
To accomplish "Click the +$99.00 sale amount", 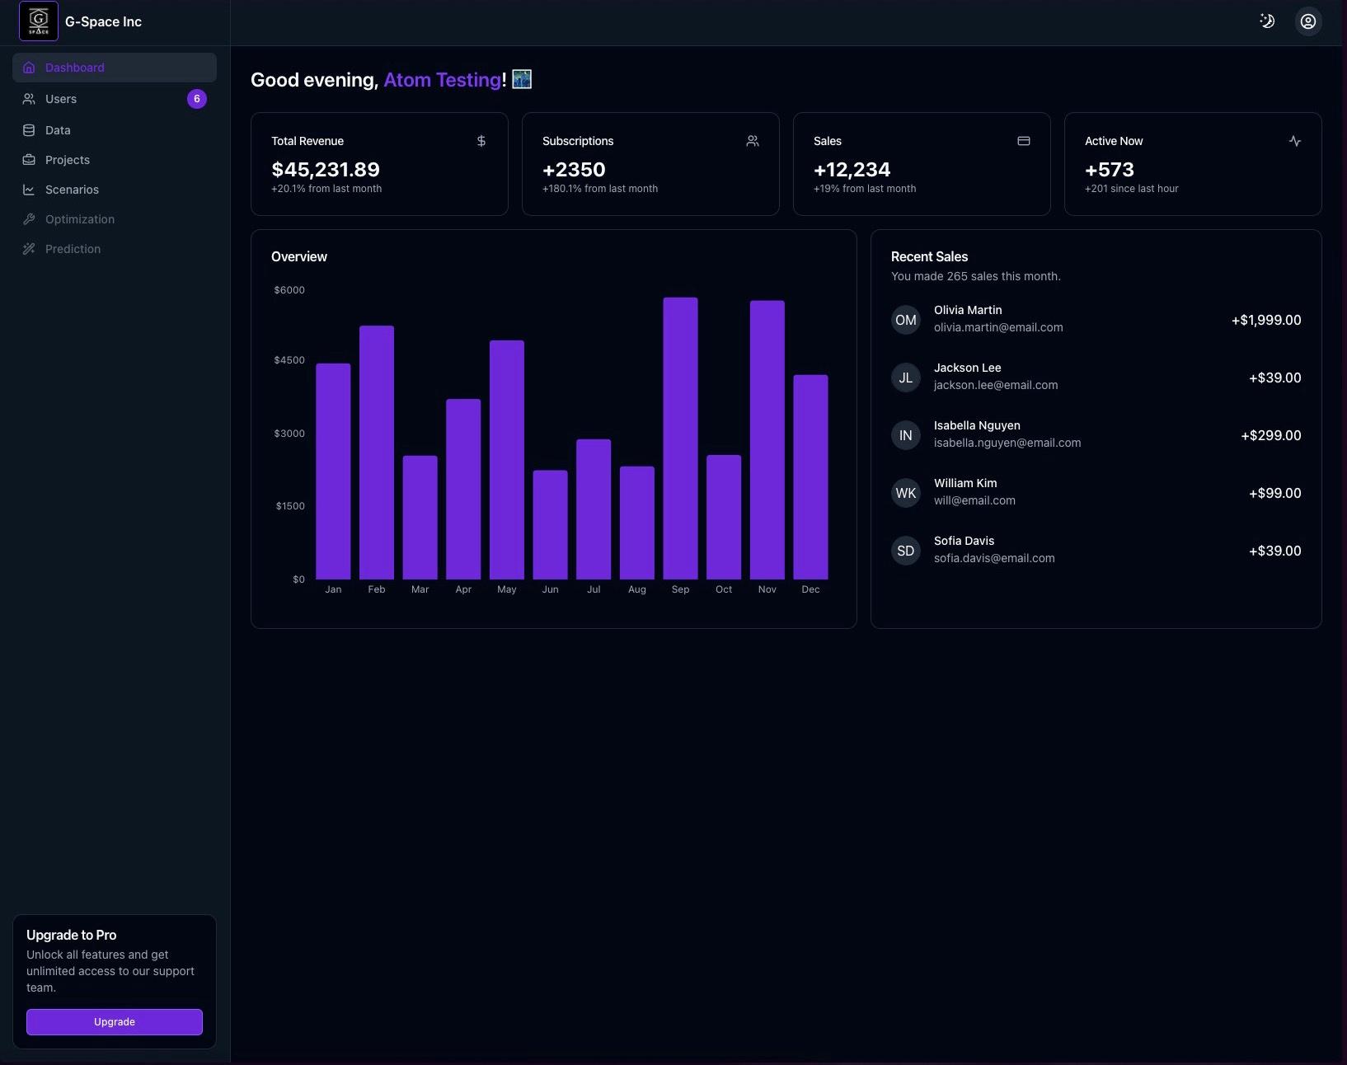I will point(1275,493).
